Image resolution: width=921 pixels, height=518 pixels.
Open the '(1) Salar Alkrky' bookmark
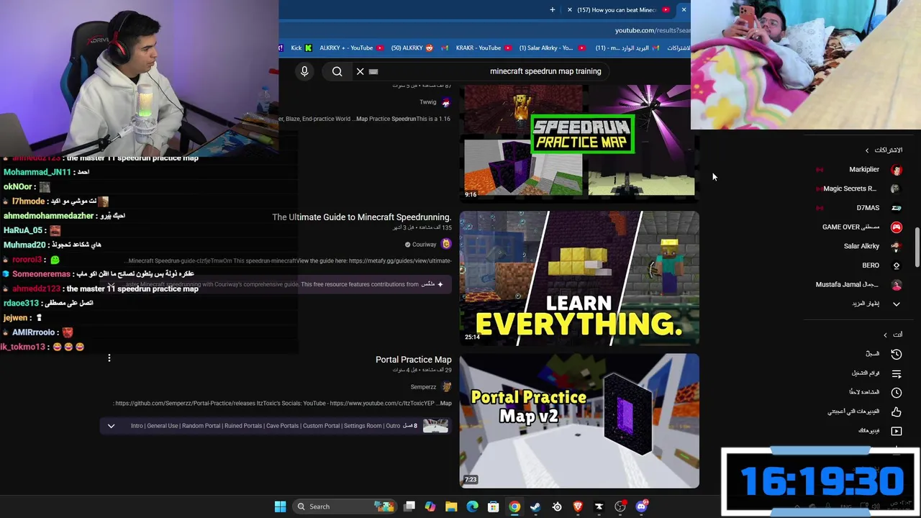(x=551, y=47)
